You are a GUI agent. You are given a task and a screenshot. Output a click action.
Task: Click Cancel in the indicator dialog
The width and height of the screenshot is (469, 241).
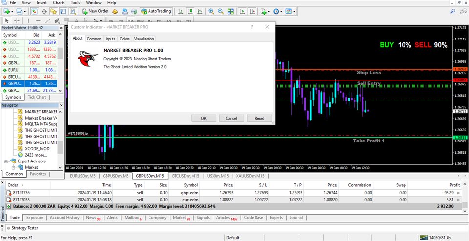(232, 118)
